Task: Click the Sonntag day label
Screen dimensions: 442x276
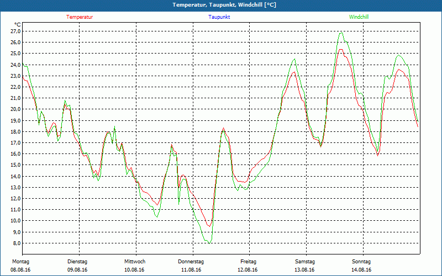Action: click(x=361, y=262)
